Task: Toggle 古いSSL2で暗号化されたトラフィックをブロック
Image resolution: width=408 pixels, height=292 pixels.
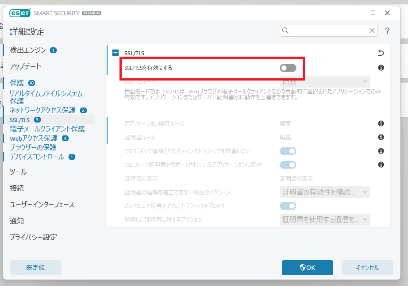Action: [x=288, y=206]
